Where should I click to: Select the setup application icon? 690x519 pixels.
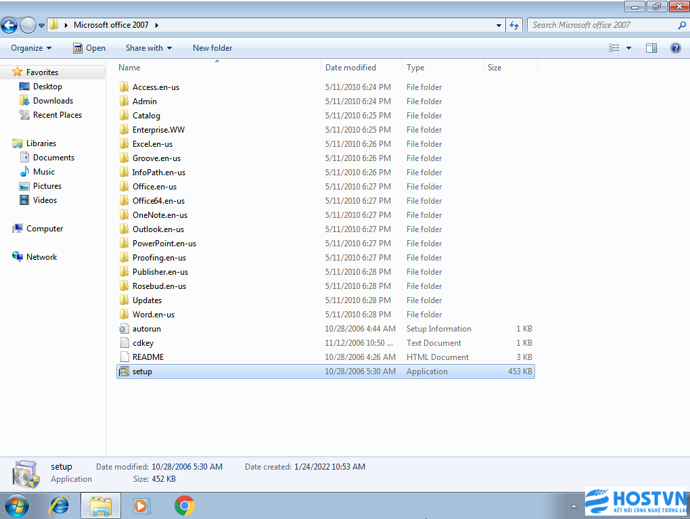124,371
